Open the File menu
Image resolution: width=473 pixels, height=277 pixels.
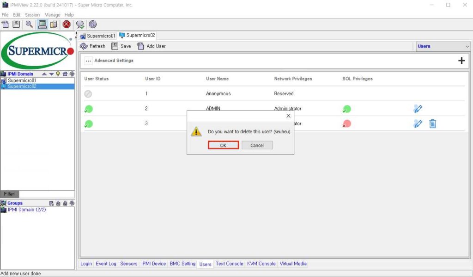(5, 14)
